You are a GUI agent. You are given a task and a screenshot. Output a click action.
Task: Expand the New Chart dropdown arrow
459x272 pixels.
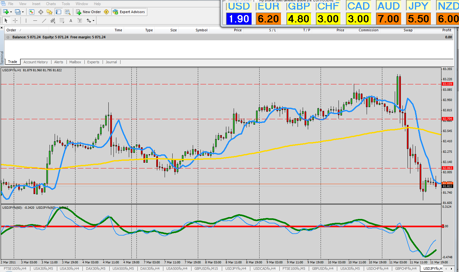point(11,12)
